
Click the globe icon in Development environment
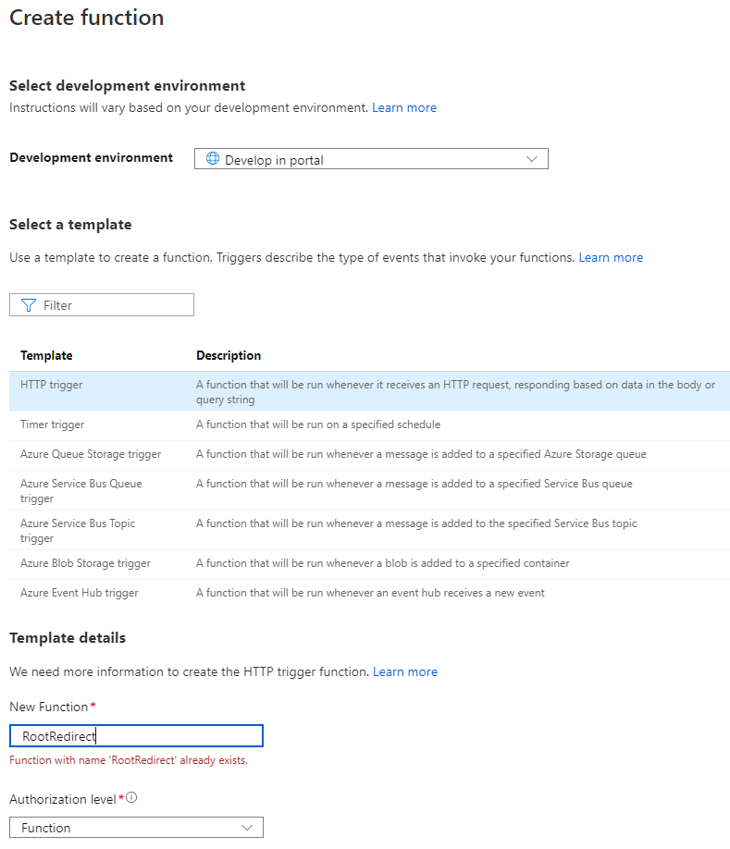point(213,159)
